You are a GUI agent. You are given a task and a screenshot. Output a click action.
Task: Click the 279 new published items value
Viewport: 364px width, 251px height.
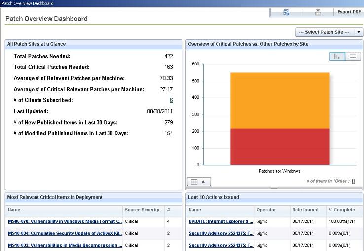169,122
